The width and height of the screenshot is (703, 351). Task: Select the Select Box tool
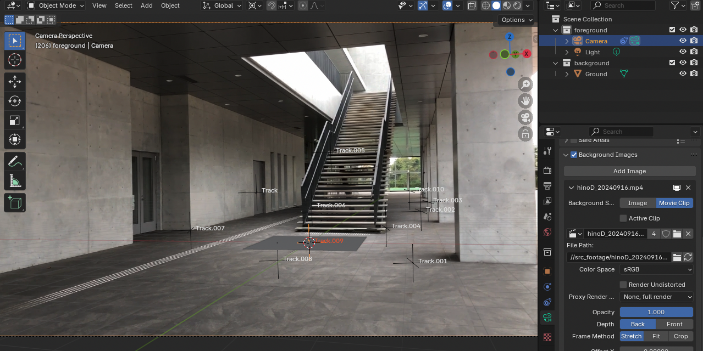(x=15, y=41)
